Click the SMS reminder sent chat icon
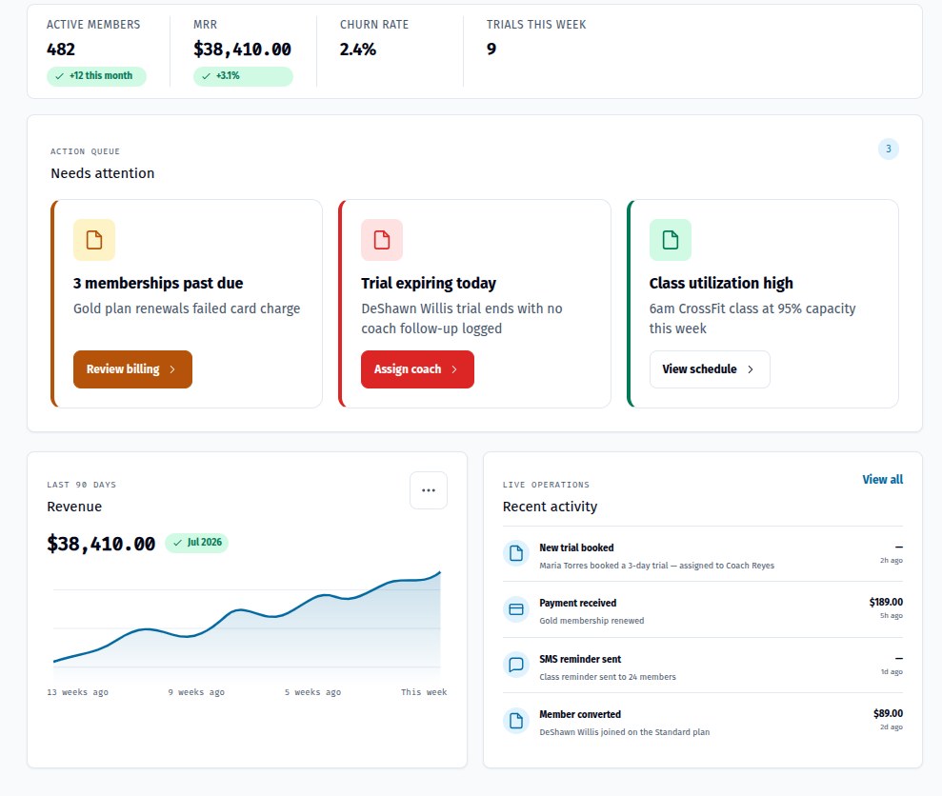 (x=516, y=665)
